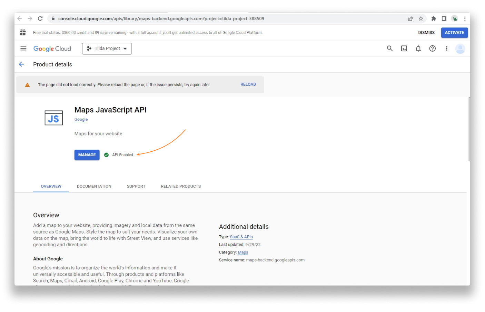Bookmark this page with the star icon

pyautogui.click(x=421, y=19)
